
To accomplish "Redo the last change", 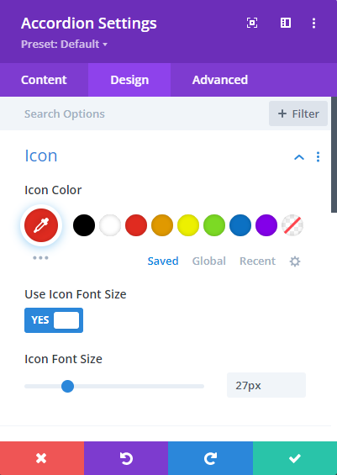I will 210,458.
